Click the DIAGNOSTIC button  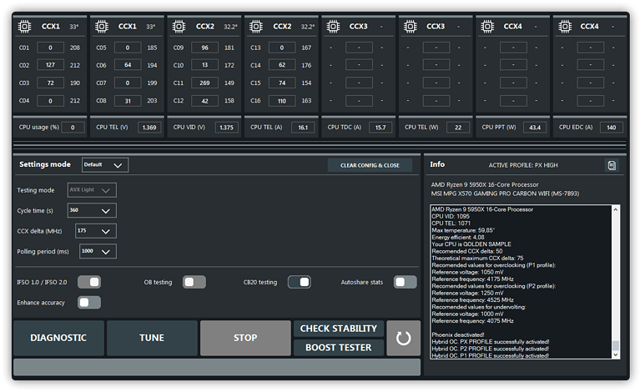(58, 338)
